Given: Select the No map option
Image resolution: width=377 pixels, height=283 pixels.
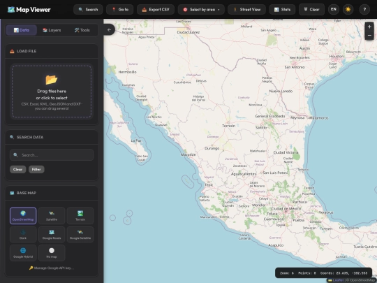Looking at the screenshot, I should (52, 253).
